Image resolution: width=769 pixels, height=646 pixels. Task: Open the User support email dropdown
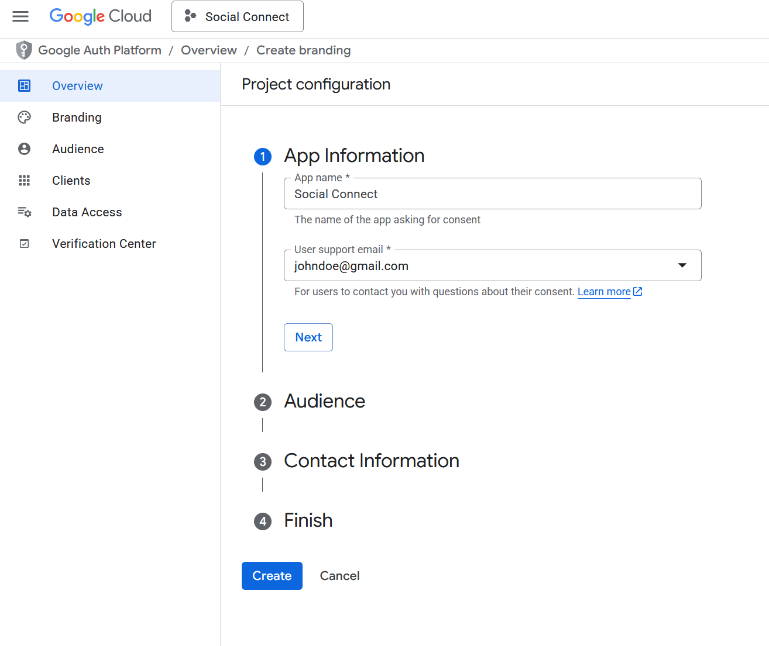(493, 265)
